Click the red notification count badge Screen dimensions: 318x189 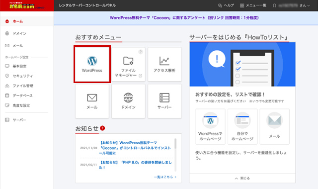coord(102,128)
